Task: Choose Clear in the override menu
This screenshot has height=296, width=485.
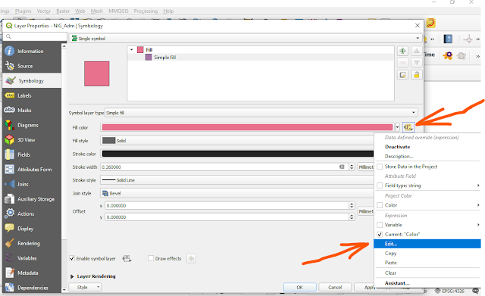Action: [390, 273]
